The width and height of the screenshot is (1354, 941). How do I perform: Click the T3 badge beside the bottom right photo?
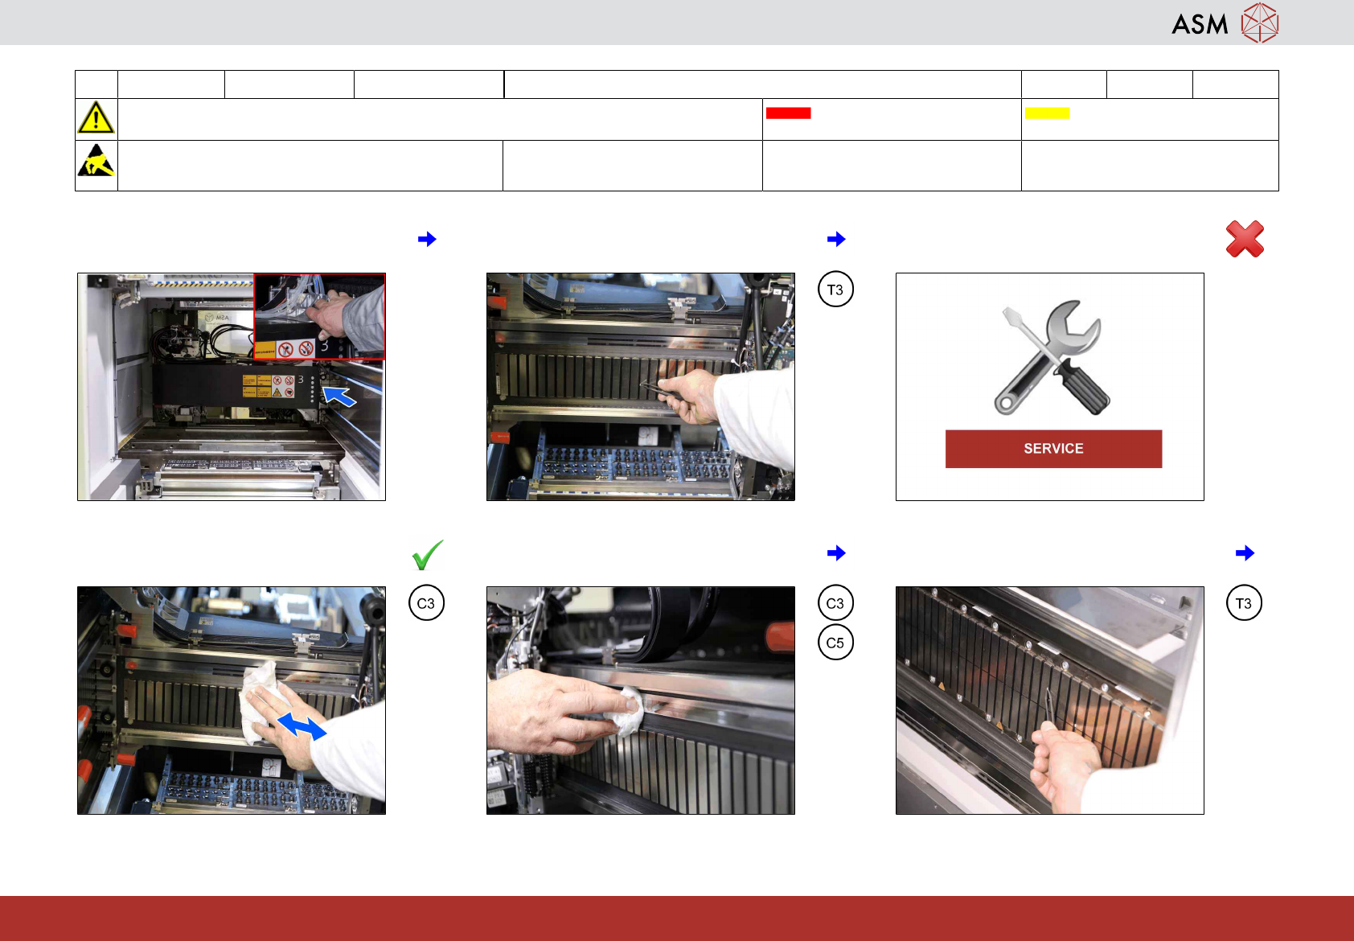click(x=1244, y=603)
